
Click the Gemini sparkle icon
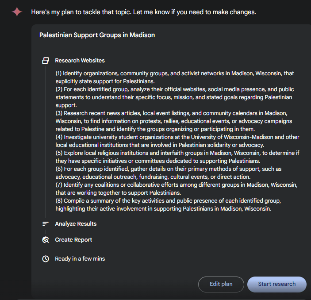pyautogui.click(x=17, y=12)
